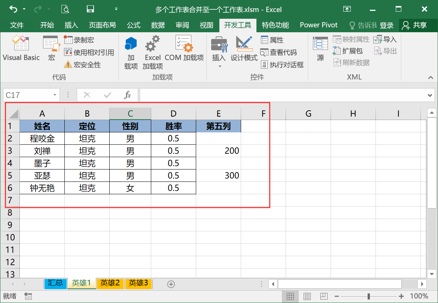Image resolution: width=438 pixels, height=303 pixels.
Task: Click the Redo arrow in title bar
Action: pos(37,9)
